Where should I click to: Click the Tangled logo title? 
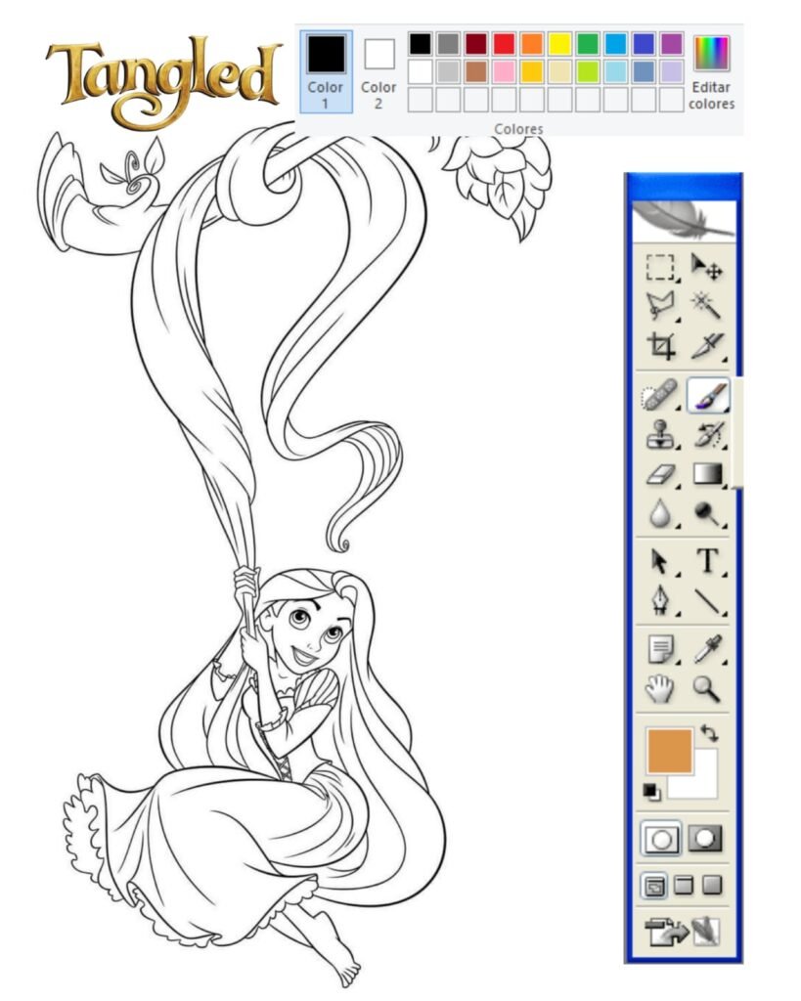pos(164,82)
